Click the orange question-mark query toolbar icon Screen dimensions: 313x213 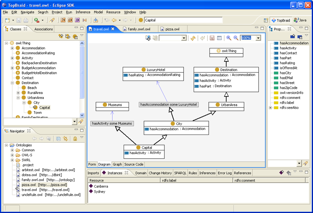coord(63,20)
